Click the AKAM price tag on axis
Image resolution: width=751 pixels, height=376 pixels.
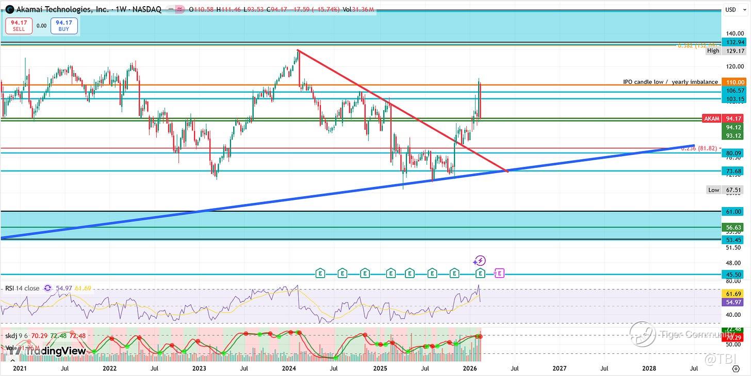[712, 119]
